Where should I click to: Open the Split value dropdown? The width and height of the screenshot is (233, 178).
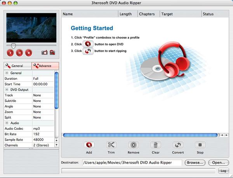pos(43,117)
